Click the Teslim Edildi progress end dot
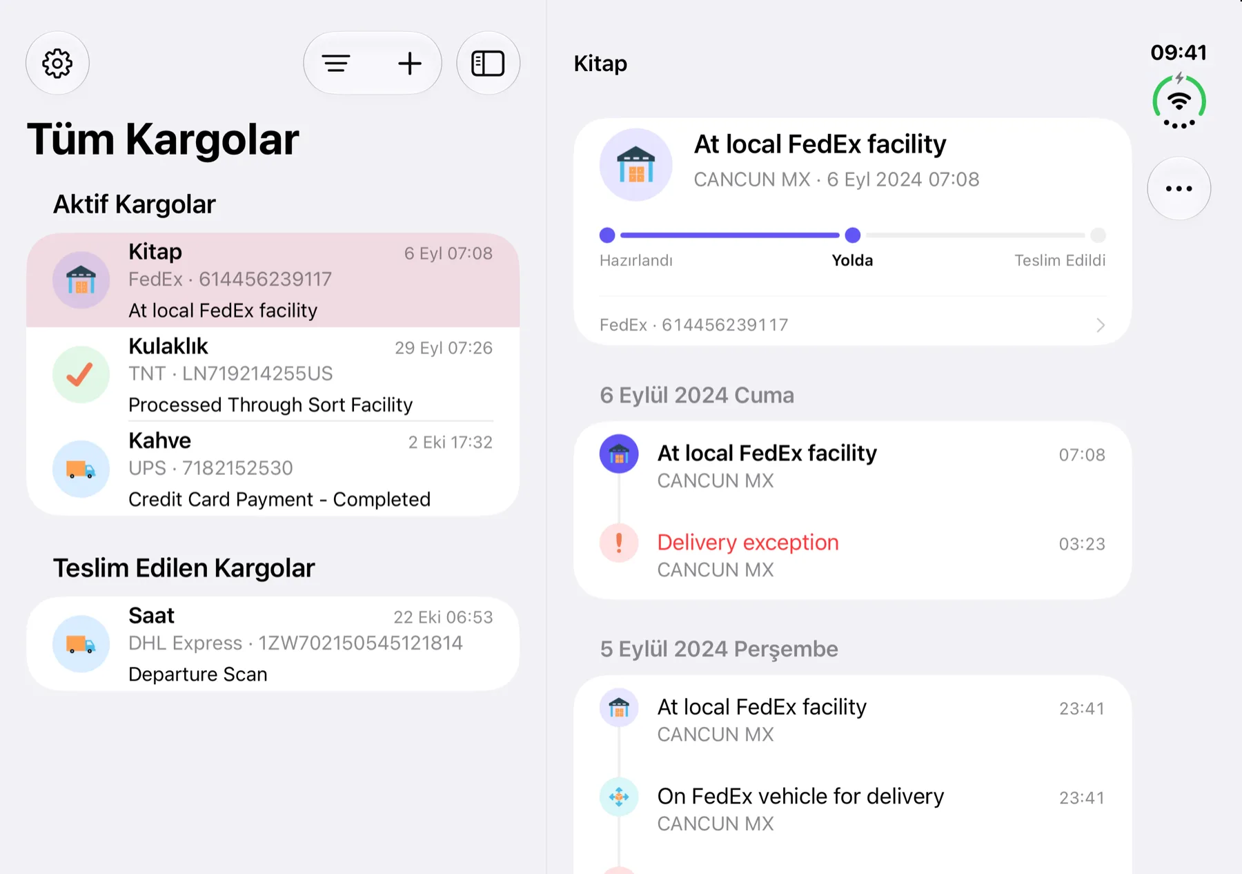 1098,235
